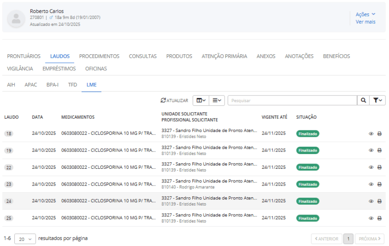389x246 pixels.
Task: Print laudo 19 via printer icon
Action: [380, 151]
